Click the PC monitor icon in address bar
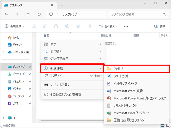Viewport: 171px width, 128px height. point(51,14)
